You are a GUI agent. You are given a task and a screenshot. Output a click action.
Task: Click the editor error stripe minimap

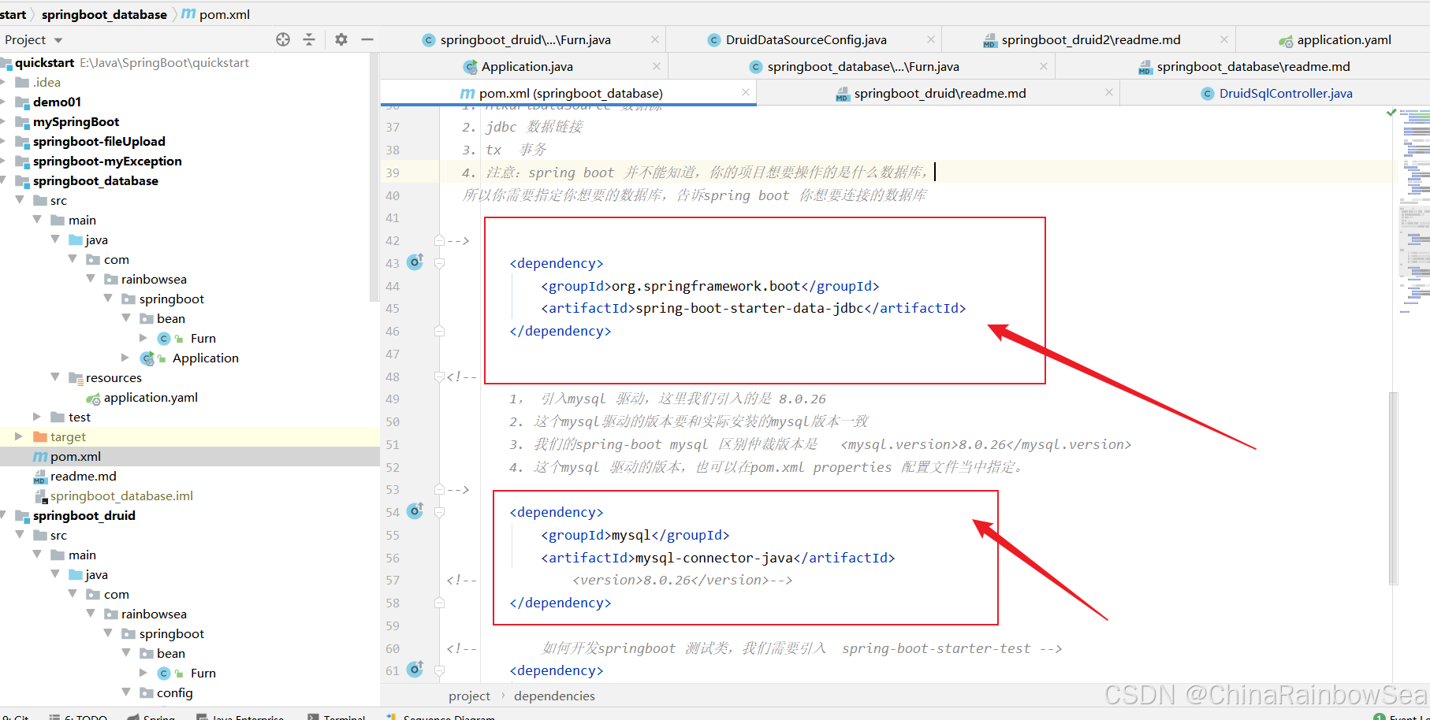1415,213
